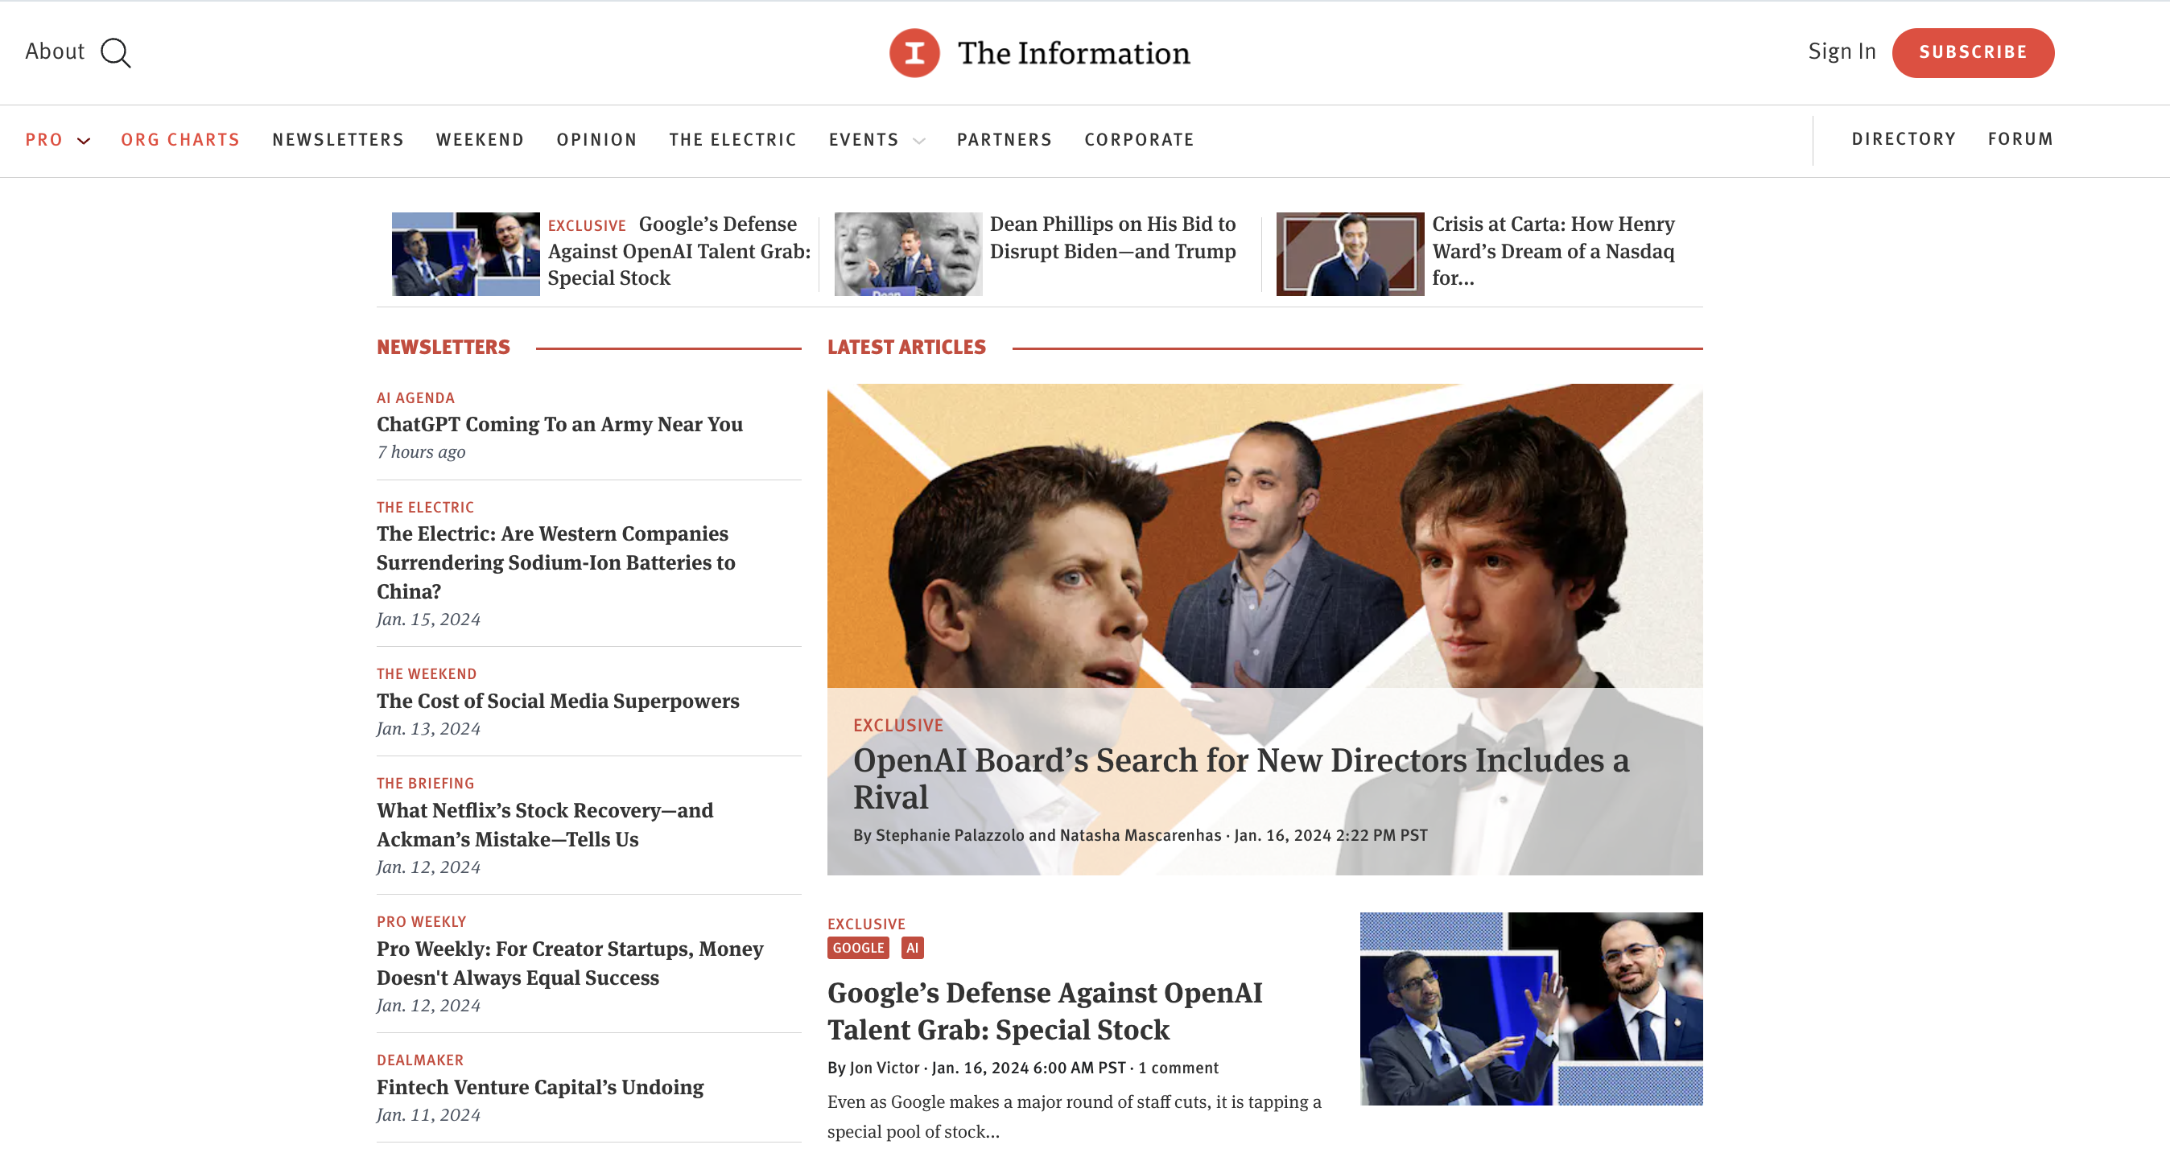Expand the Events menu chevron

(x=919, y=141)
